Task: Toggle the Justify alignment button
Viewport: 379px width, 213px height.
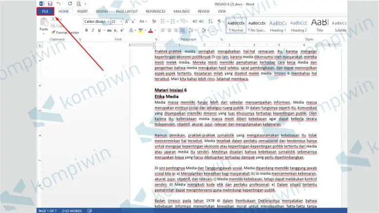Action: pos(182,31)
